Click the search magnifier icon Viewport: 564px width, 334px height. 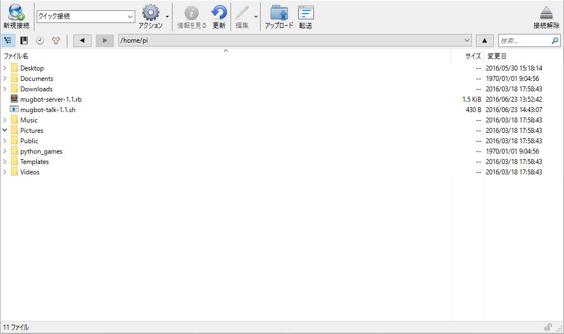(x=555, y=40)
